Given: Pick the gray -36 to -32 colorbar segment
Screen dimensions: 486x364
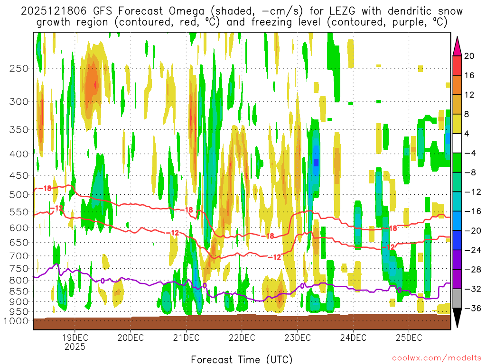Looking at the screenshot, I should (457, 299).
